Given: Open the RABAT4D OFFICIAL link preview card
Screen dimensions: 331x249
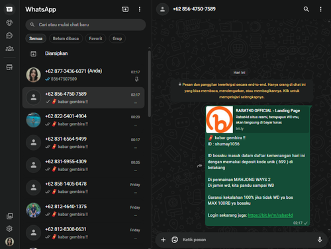Looking at the screenshot, I should point(258,120).
